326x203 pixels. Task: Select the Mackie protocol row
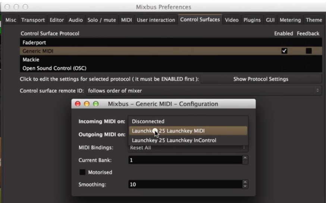coord(171,60)
